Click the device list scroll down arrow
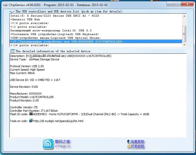This screenshot has height=155, width=196. 184,45
